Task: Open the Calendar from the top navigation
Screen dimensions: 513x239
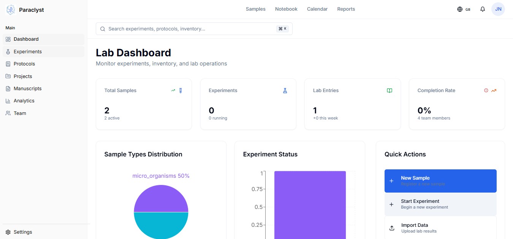Action: click(x=317, y=9)
